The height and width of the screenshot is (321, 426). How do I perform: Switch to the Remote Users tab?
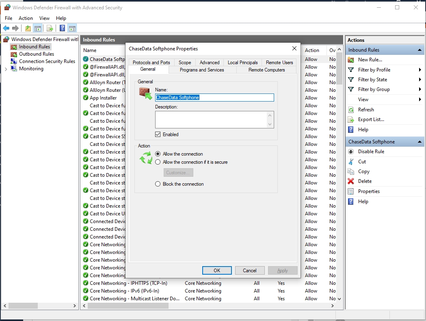click(x=279, y=63)
